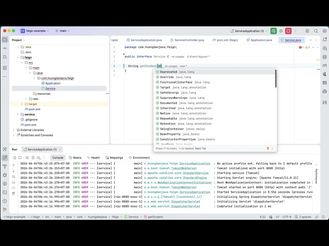Click the completion popup scrollbar
This screenshot has width=329, height=246.
[x=276, y=79]
